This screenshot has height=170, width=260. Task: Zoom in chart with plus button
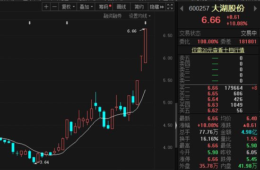point(46,7)
